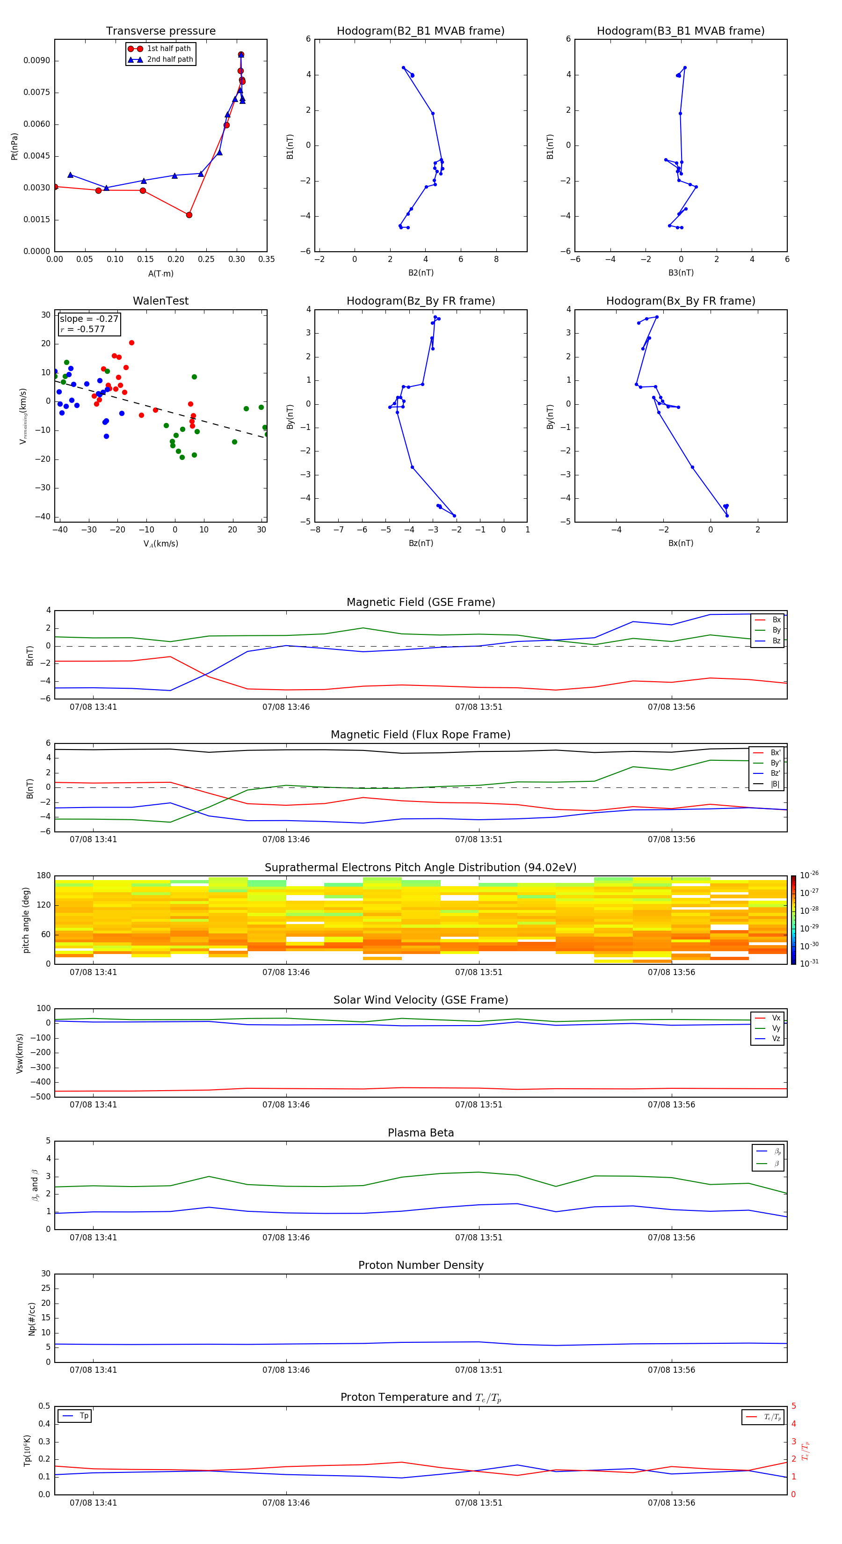The width and height of the screenshot is (842, 1544).
Task: Click the β entry in Plasma Beta legend
Action: [768, 1164]
